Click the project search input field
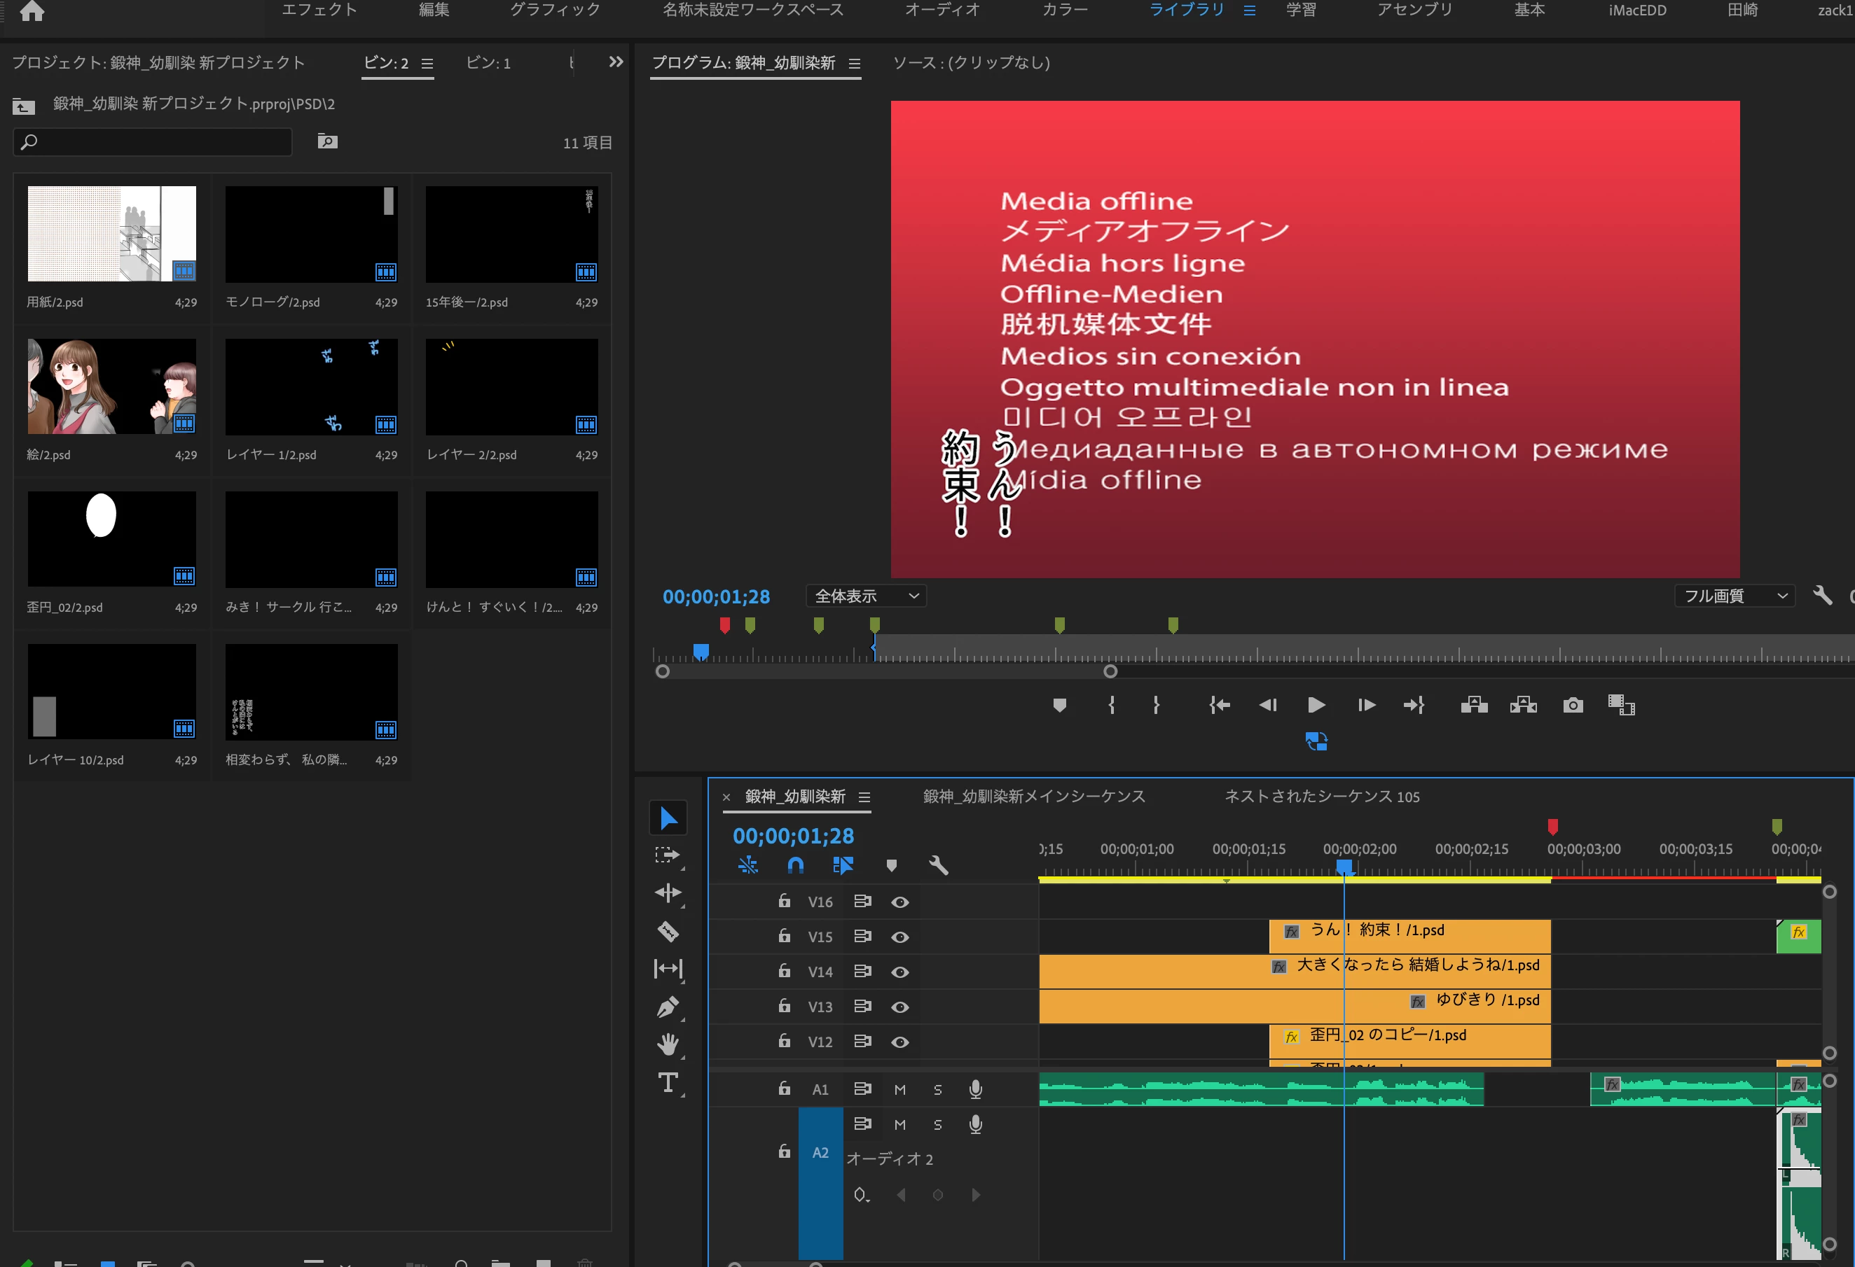Viewport: 1855px width, 1267px height. pyautogui.click(x=160, y=142)
